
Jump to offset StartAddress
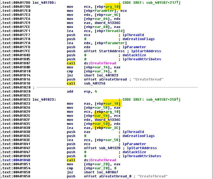click(x=104, y=51)
